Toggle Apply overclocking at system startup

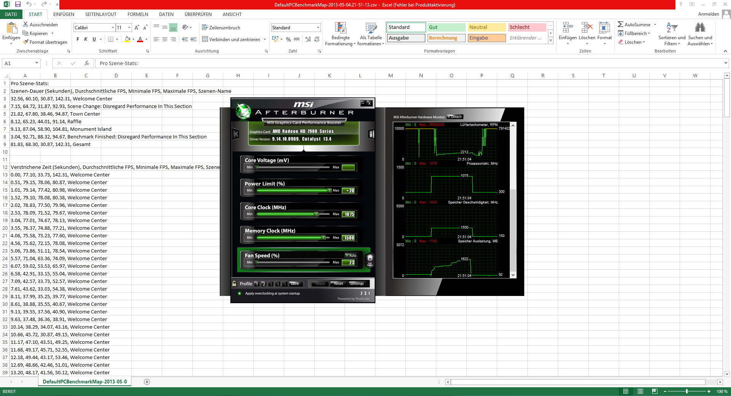pos(239,294)
